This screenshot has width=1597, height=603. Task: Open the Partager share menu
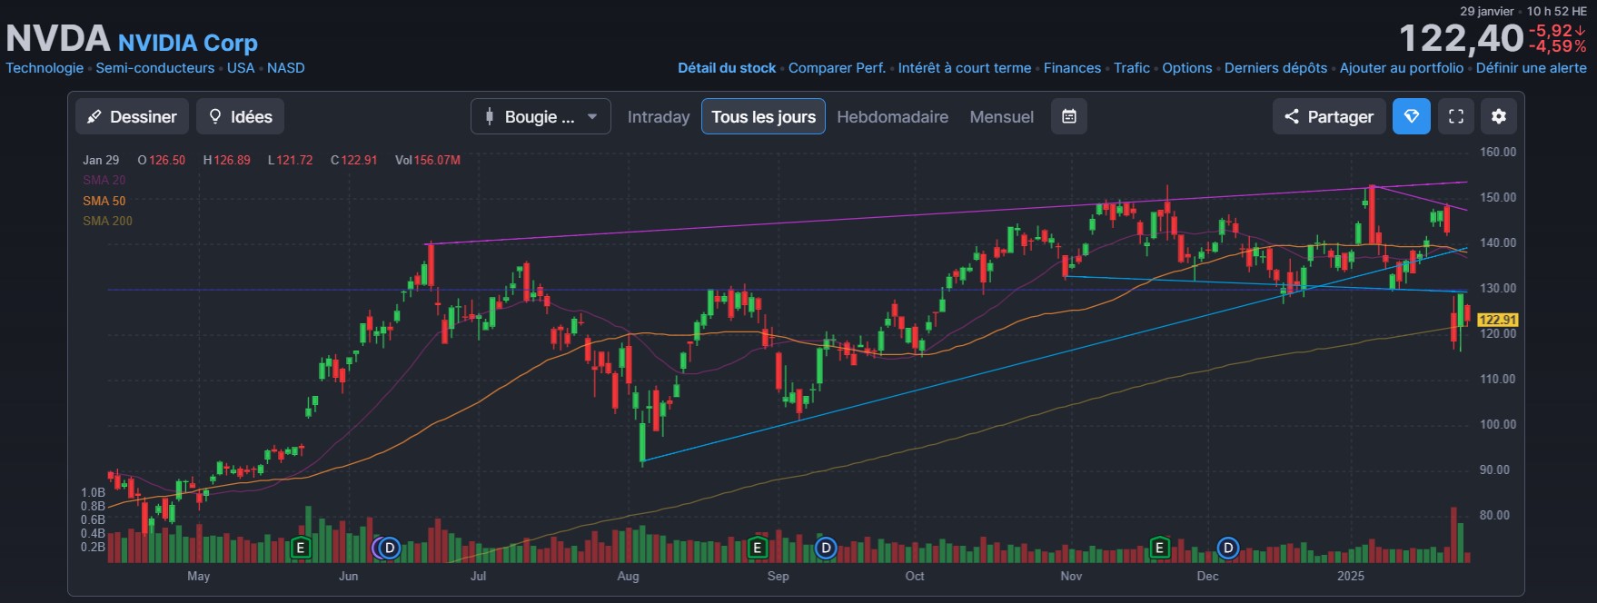pos(1329,116)
